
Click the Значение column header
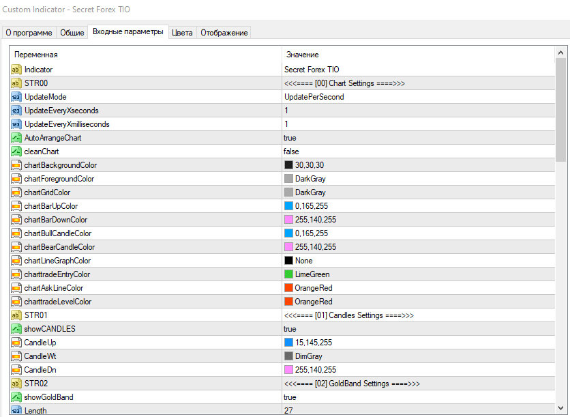click(303, 55)
